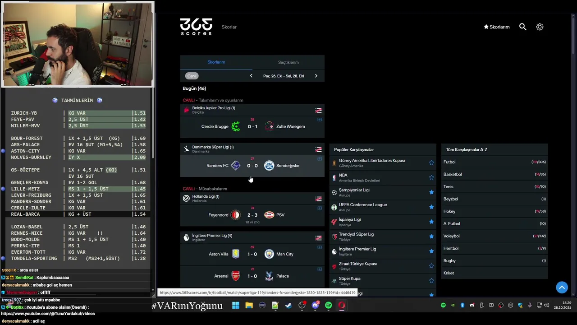This screenshot has width=577, height=325.
Task: Click the streamer webcam overlay
Action: click(x=77, y=44)
